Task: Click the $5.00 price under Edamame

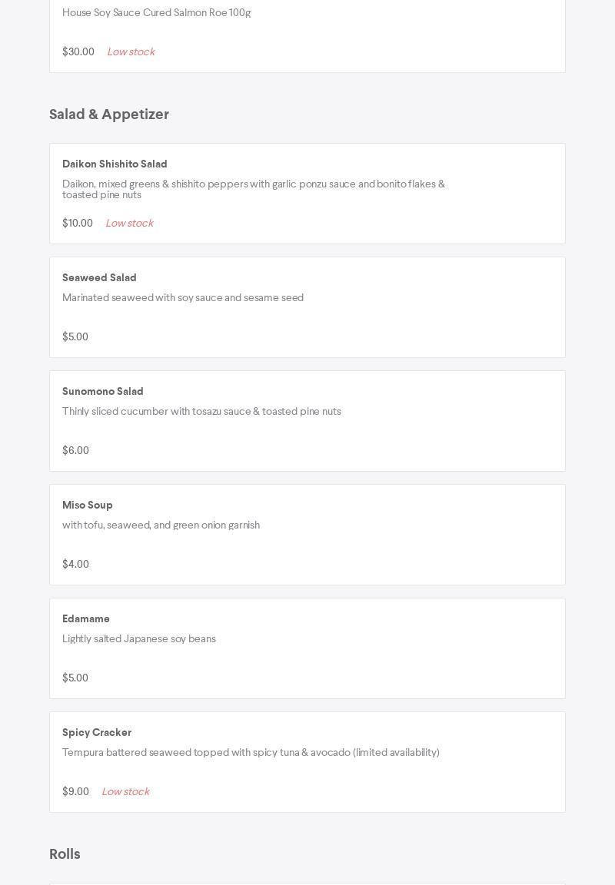Action: click(75, 678)
